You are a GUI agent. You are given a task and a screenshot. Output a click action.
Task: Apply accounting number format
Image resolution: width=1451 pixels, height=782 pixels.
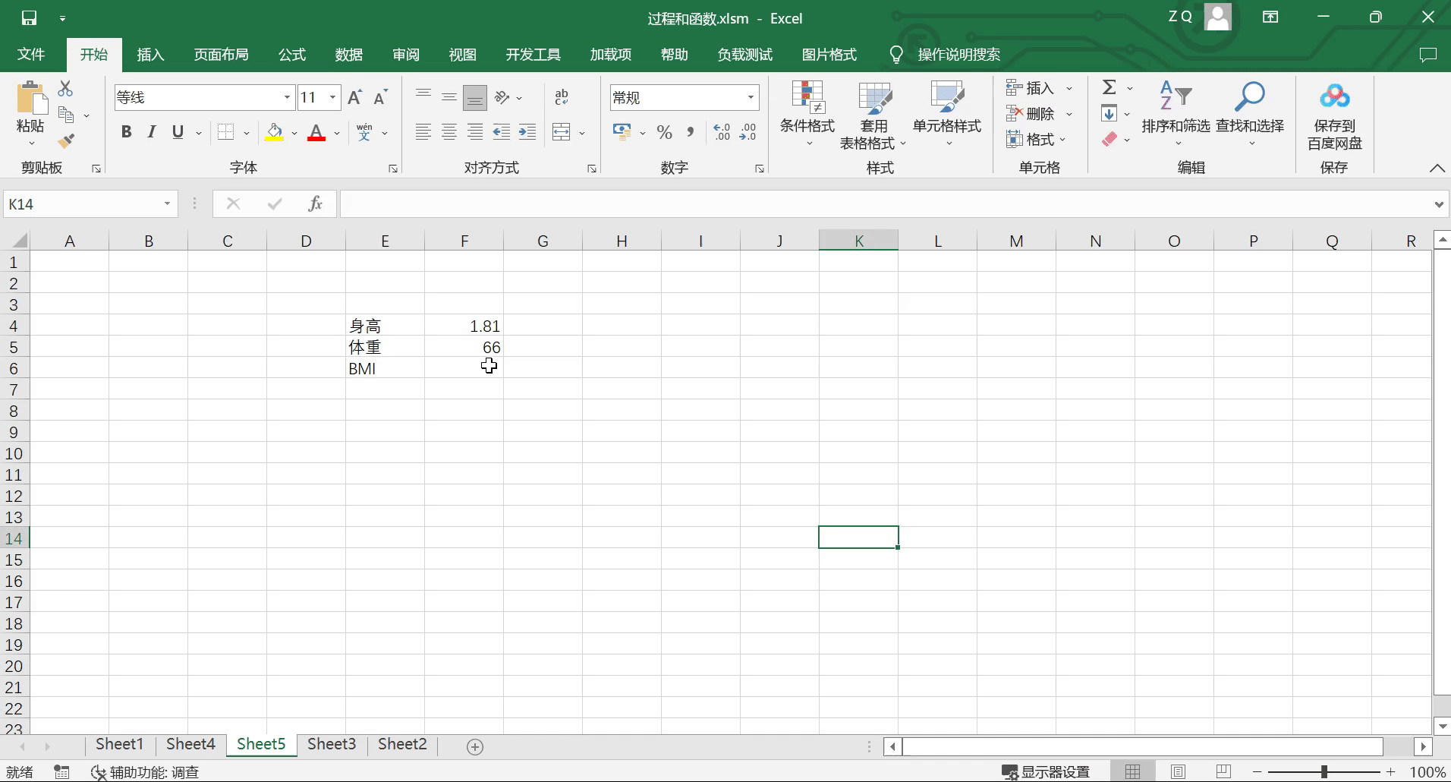coord(622,132)
